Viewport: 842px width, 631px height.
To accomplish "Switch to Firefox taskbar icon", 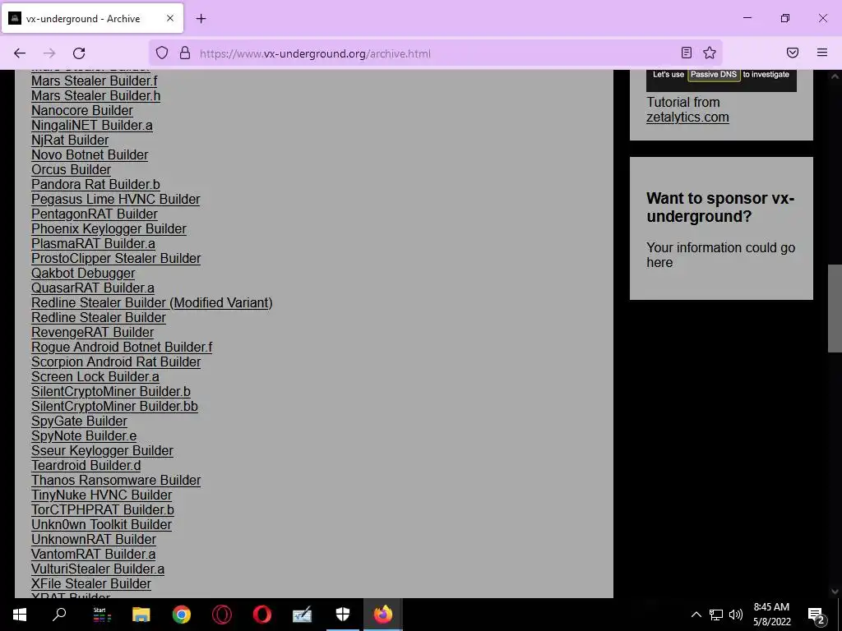I will (383, 615).
